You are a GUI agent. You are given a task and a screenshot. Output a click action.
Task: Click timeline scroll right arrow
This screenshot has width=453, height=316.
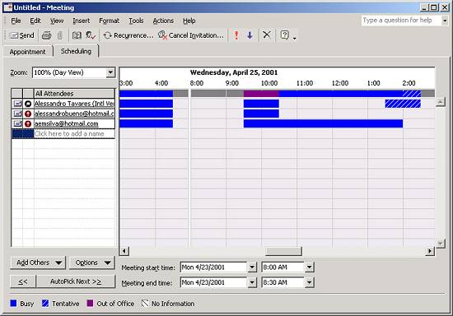(430, 251)
